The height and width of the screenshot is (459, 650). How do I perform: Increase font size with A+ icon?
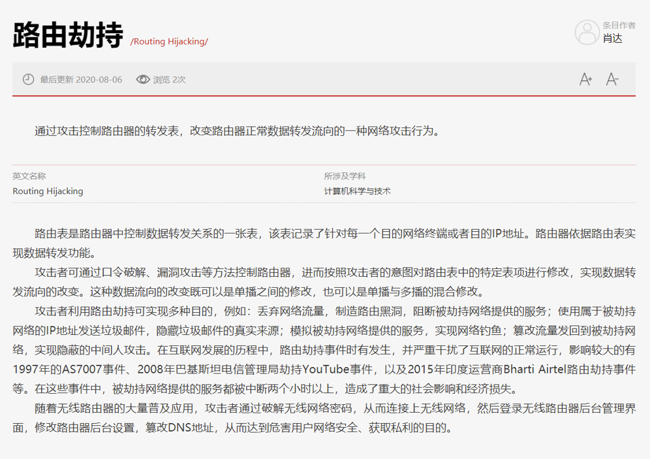(x=585, y=79)
